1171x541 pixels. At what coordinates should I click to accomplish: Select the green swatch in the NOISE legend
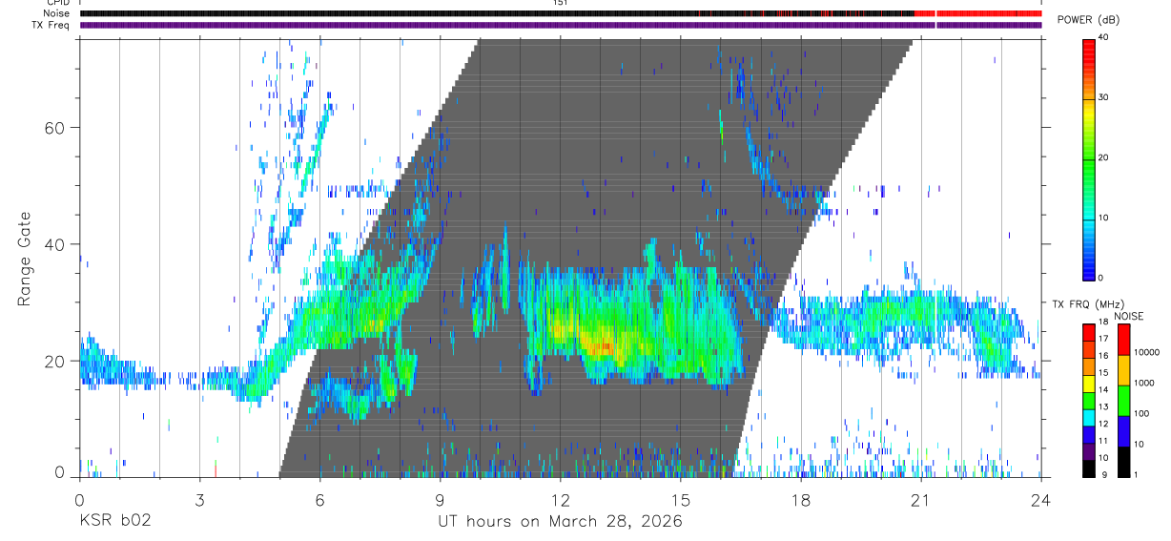point(1123,401)
